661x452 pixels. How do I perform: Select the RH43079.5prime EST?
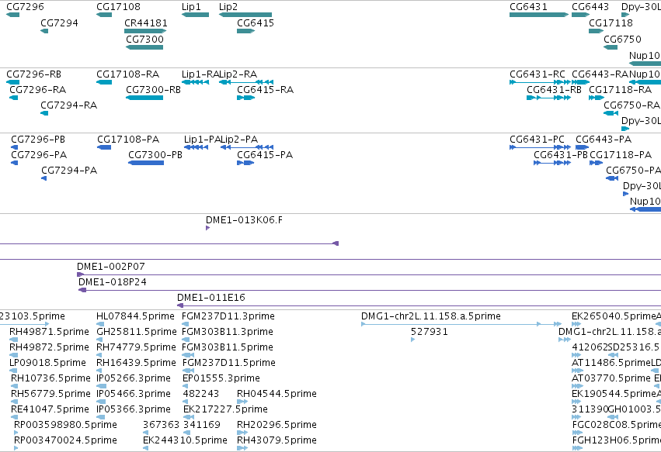tap(242, 448)
